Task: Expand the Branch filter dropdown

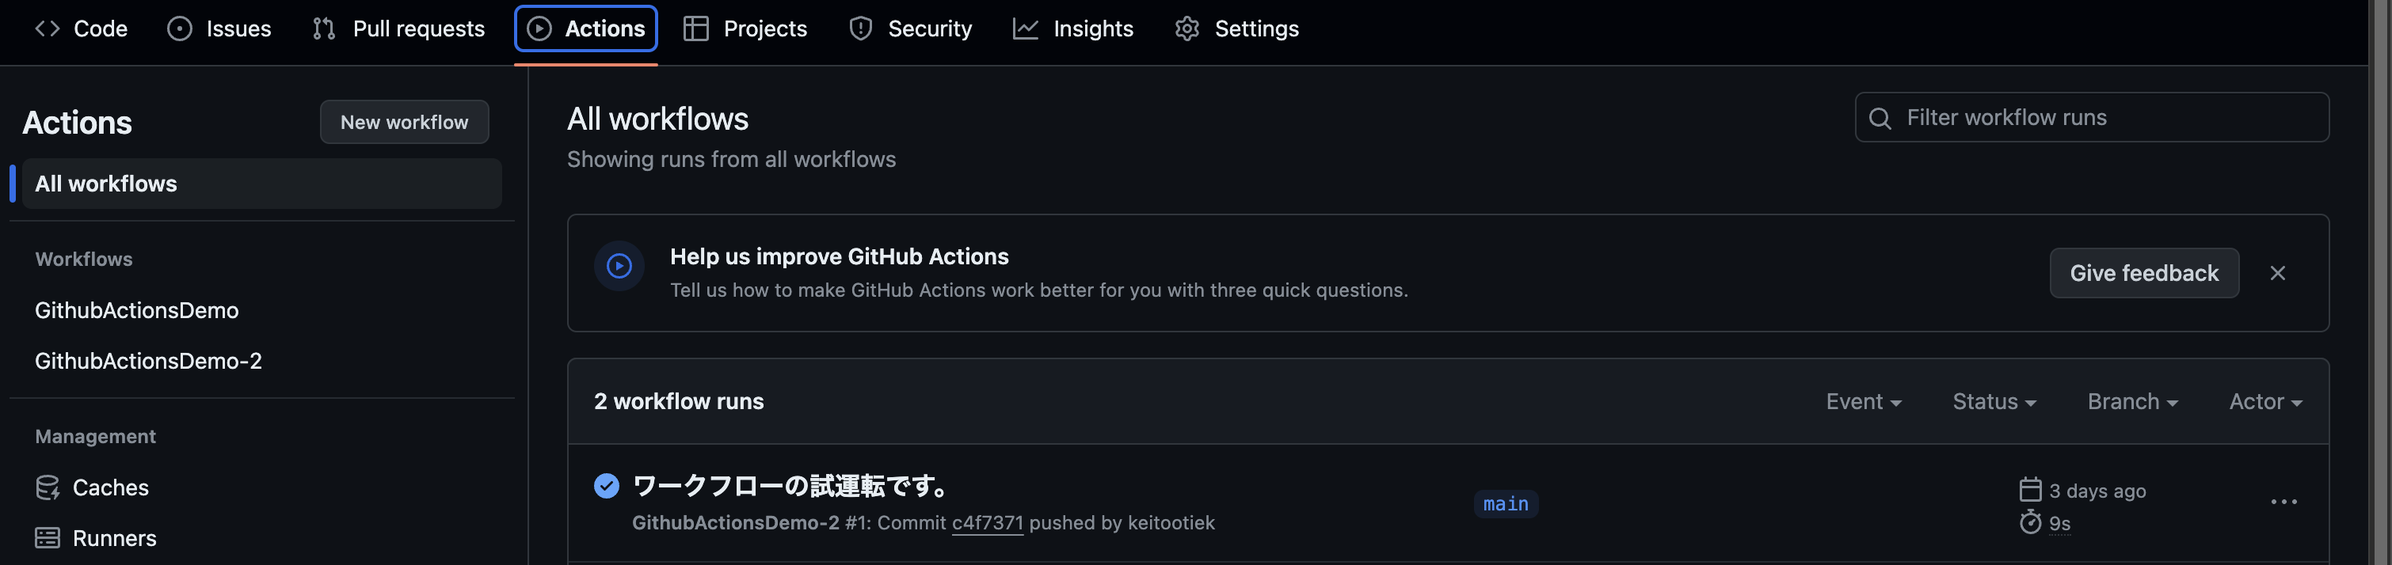Action: coord(2132,402)
